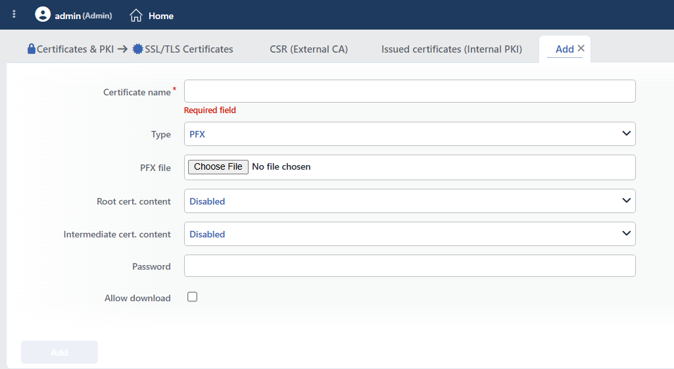The width and height of the screenshot is (674, 369).
Task: Click the Choose File button
Action: coord(218,167)
